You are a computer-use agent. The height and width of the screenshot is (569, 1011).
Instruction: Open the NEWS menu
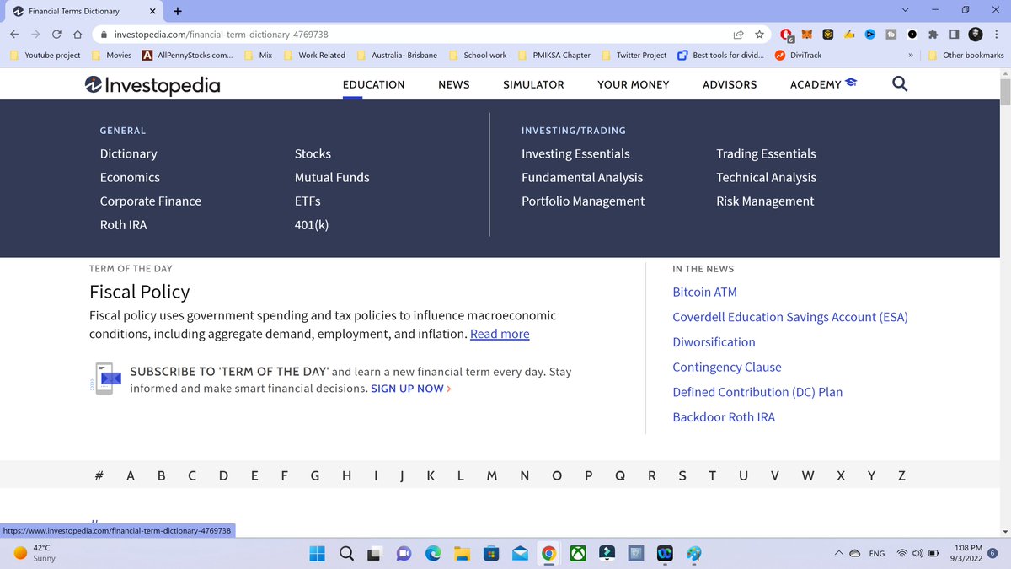pos(454,84)
